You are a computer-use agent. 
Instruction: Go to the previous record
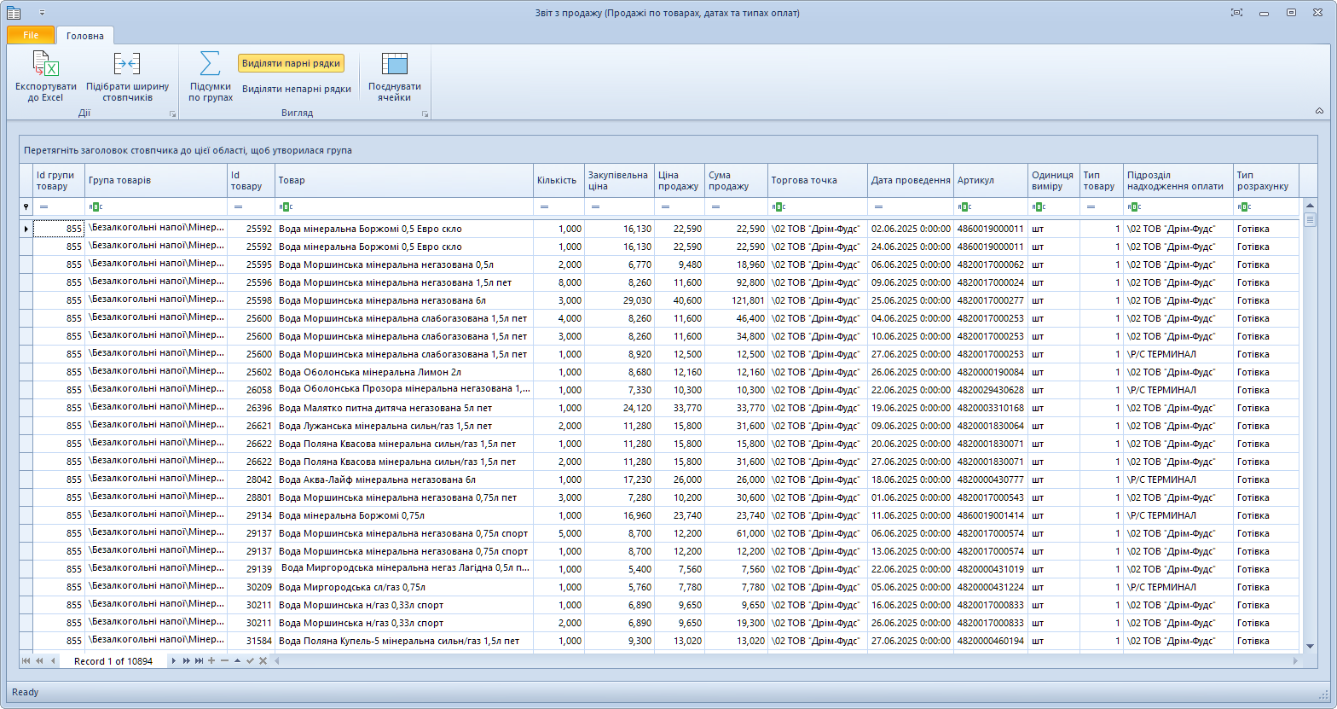click(53, 661)
